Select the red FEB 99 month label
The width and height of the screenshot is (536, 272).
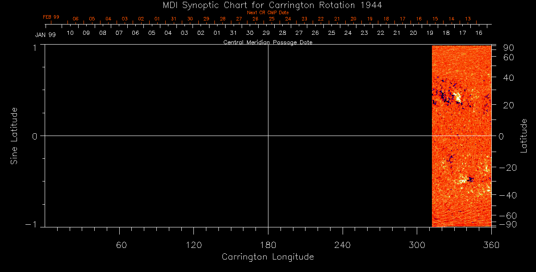pos(51,17)
